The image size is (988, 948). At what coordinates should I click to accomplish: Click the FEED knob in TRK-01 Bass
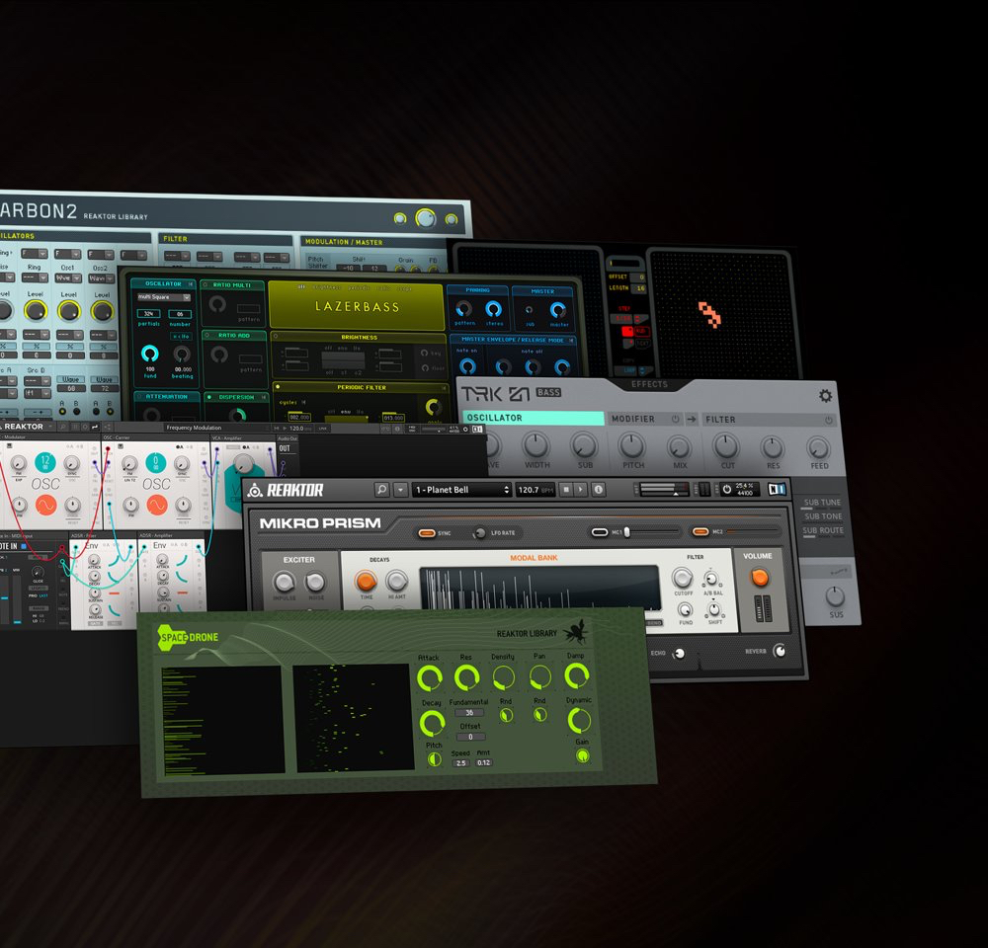click(x=818, y=448)
